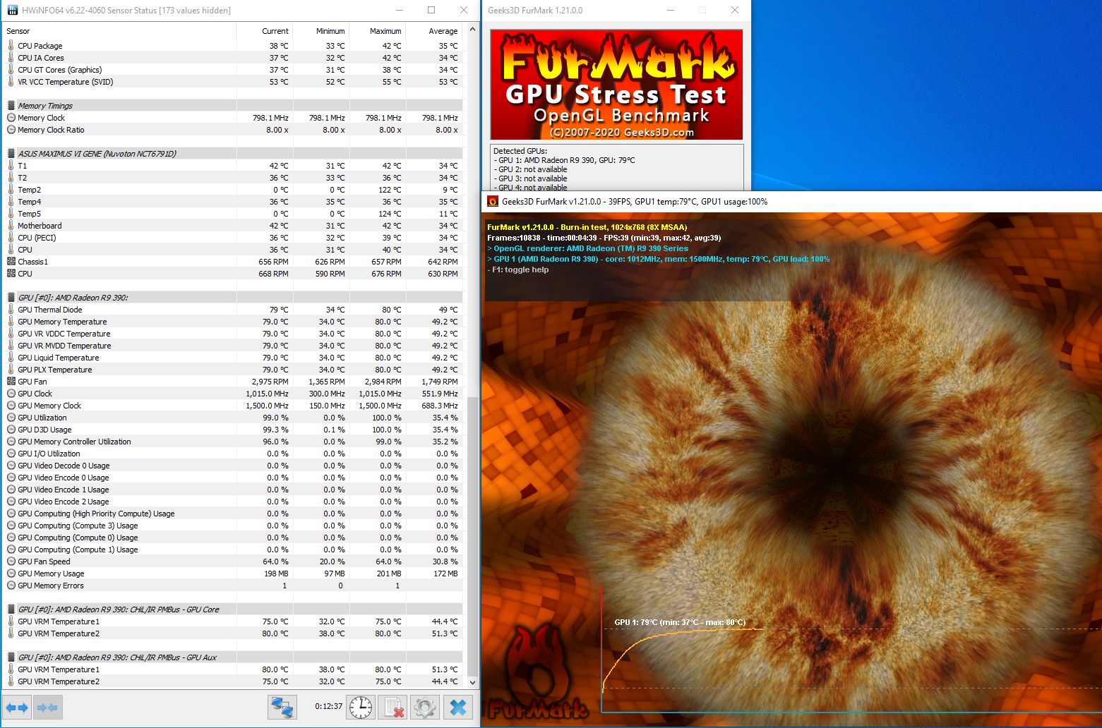Click the logging sheet with red X icon
The image size is (1102, 728).
pos(392,707)
